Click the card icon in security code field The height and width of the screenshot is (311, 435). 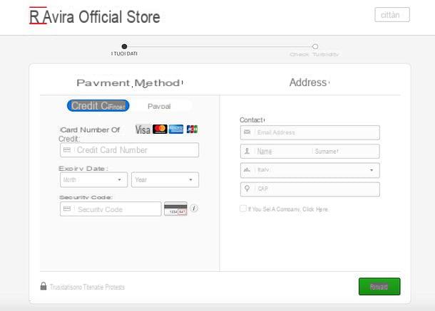(67, 209)
